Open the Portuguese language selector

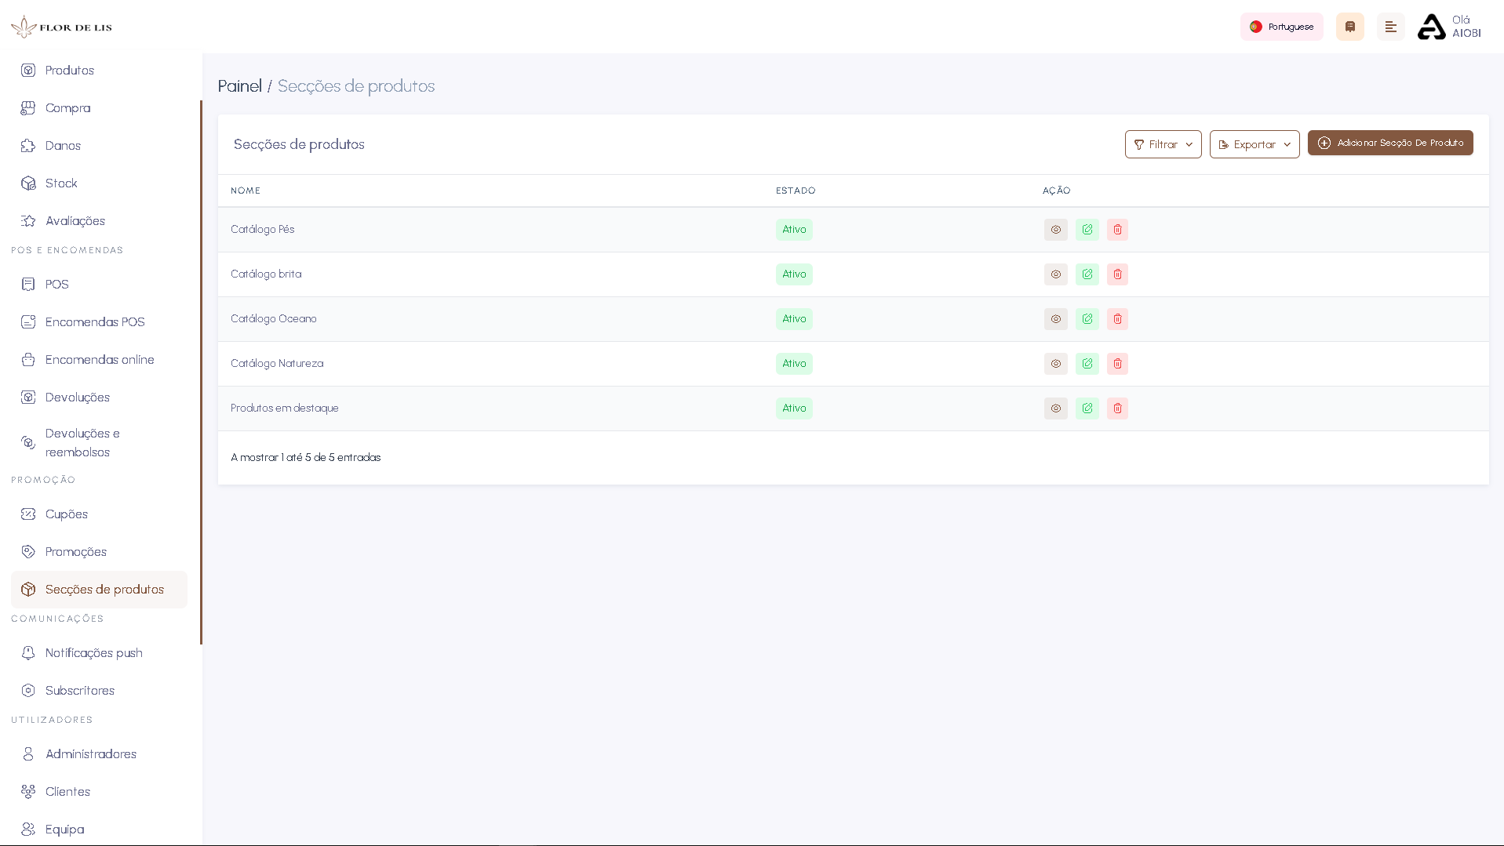coord(1281,26)
